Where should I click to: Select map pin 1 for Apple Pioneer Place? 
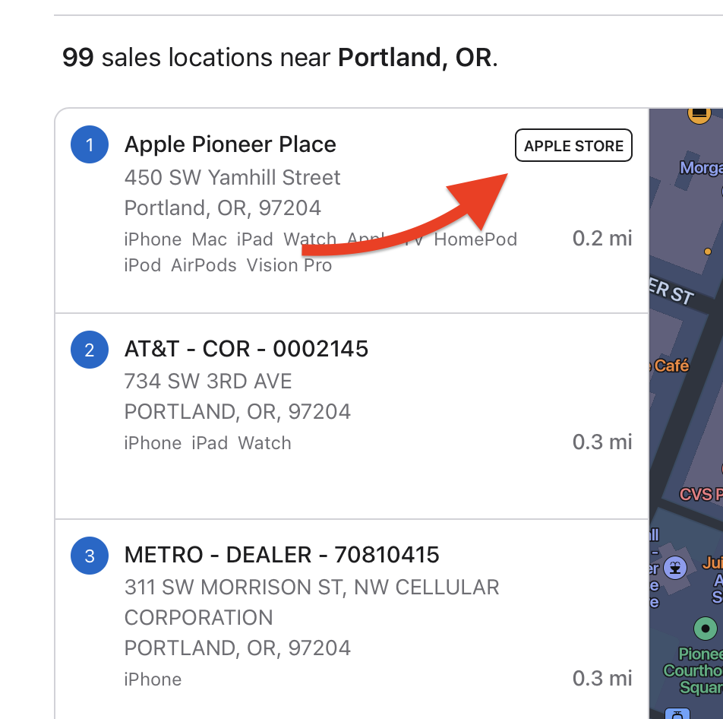click(x=90, y=144)
